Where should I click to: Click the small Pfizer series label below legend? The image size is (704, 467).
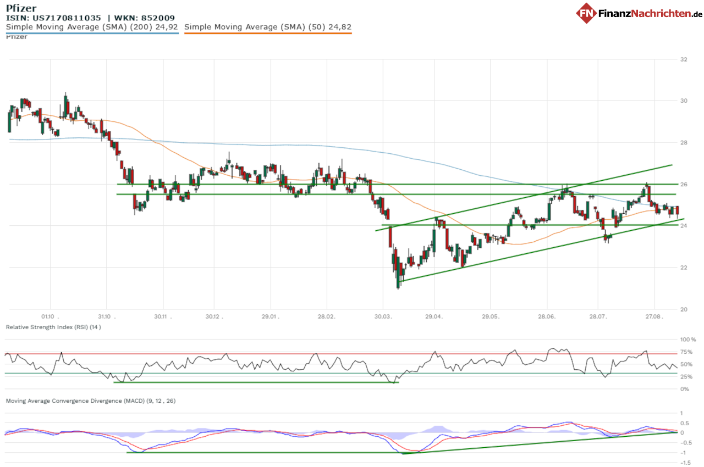(x=16, y=37)
